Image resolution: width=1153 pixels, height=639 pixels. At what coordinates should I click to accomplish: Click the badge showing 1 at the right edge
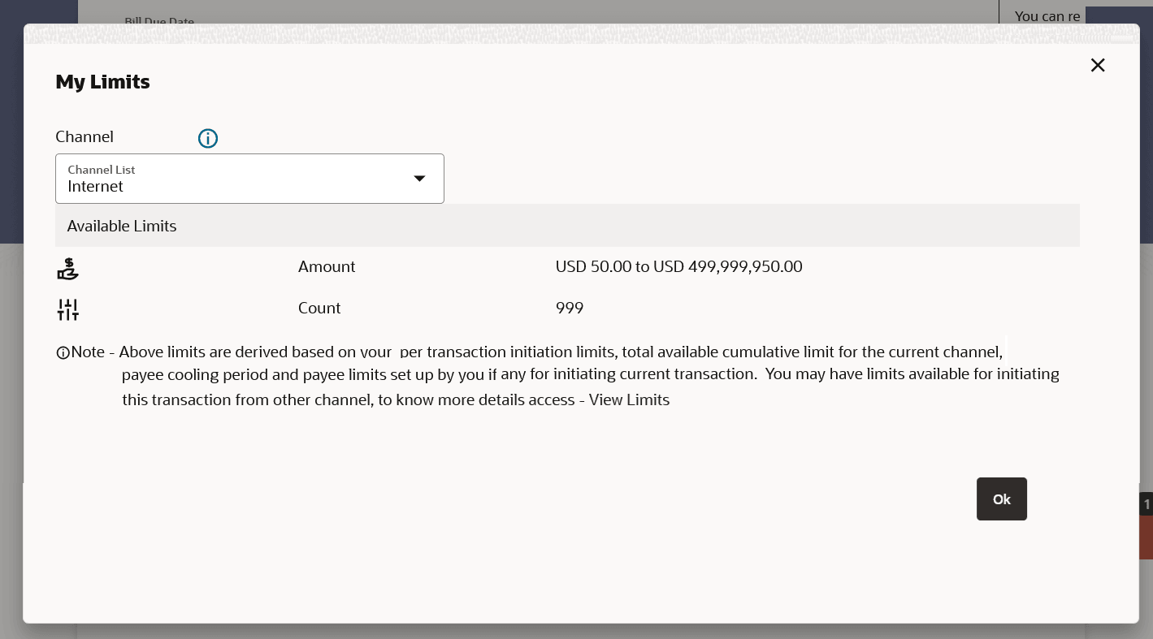click(1146, 504)
